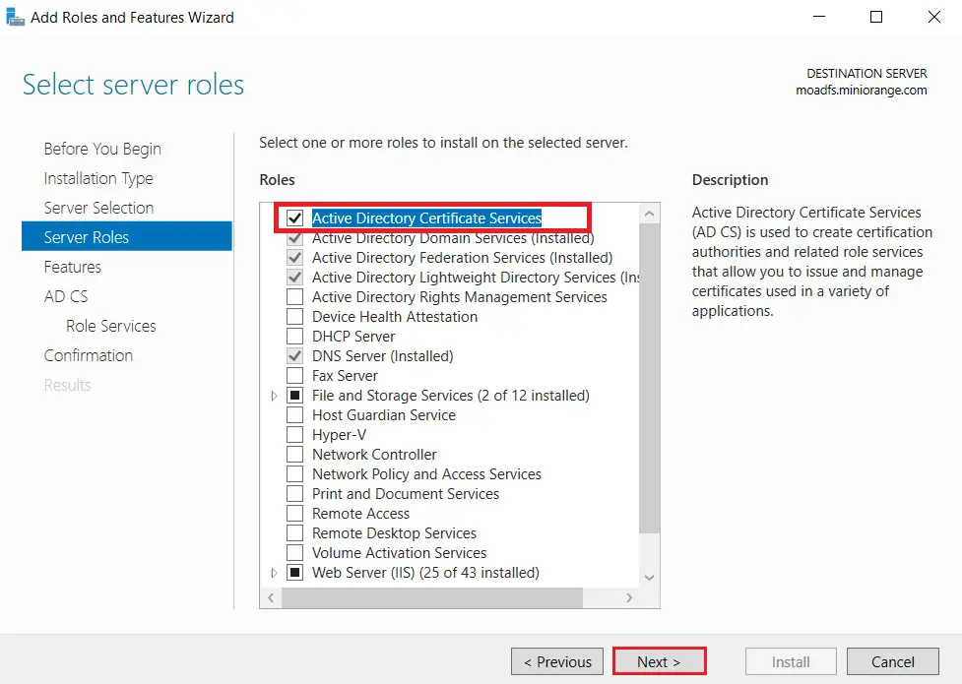Check Remote Desktop Services

point(293,532)
